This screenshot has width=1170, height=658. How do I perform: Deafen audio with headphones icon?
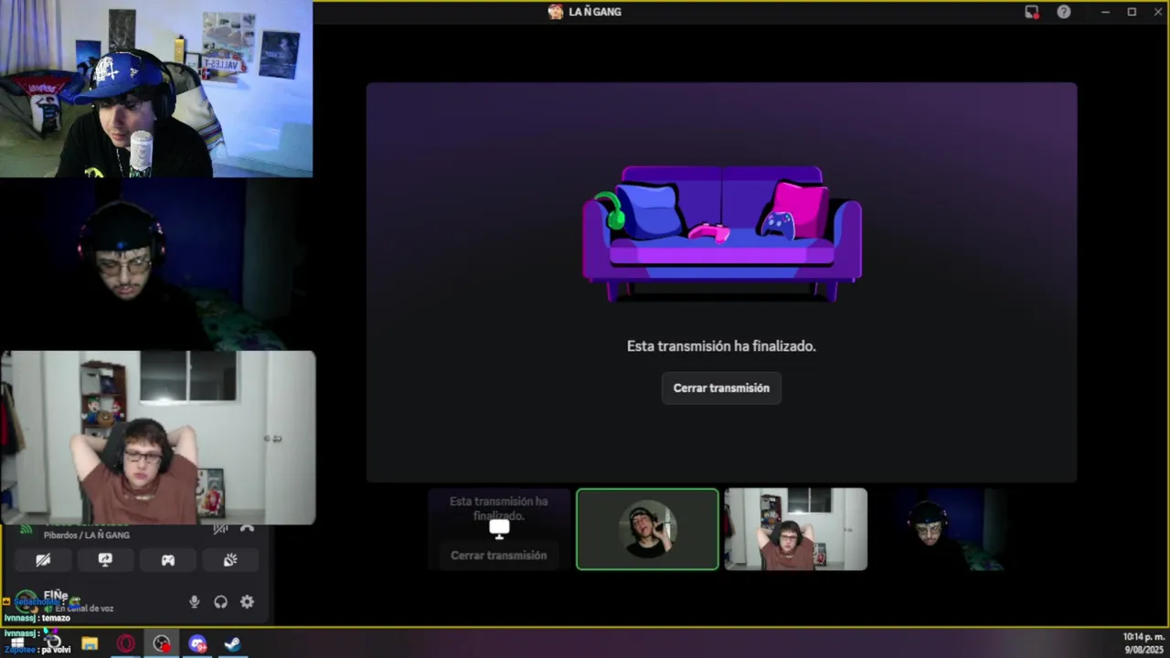(220, 601)
